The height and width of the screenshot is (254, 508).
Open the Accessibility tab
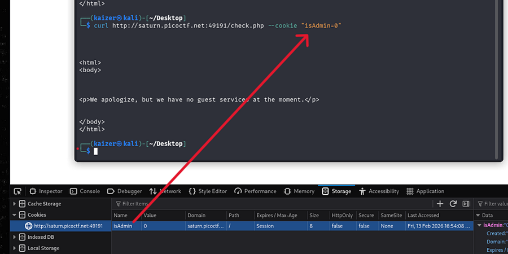tap(379, 191)
